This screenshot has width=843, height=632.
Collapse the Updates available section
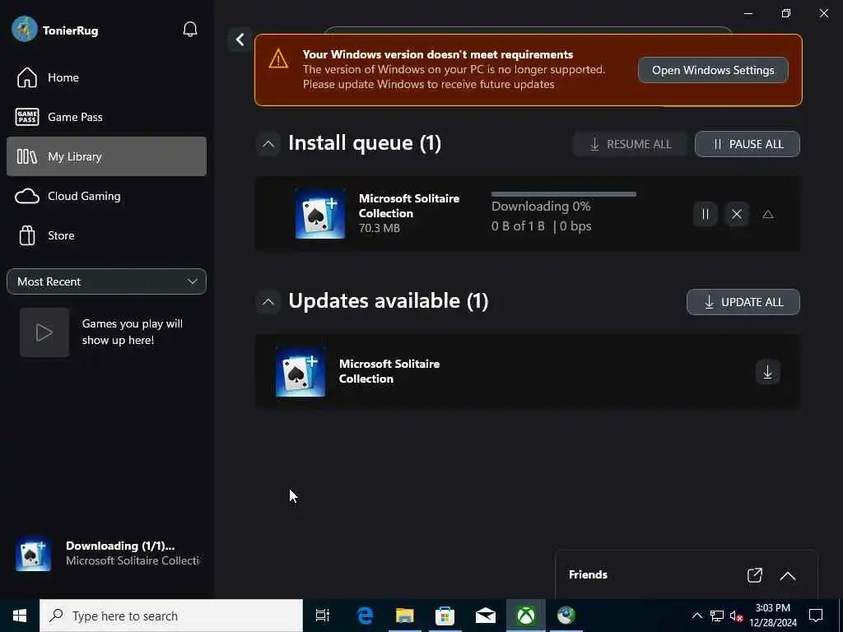tap(268, 302)
